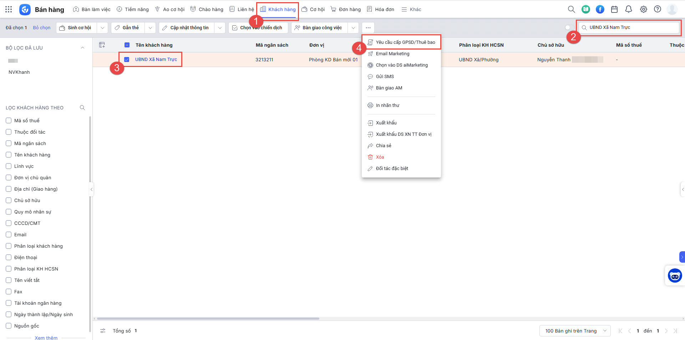Click the horizontal table scrollbar
Viewport: 685px width, 340px height.
click(x=208, y=319)
